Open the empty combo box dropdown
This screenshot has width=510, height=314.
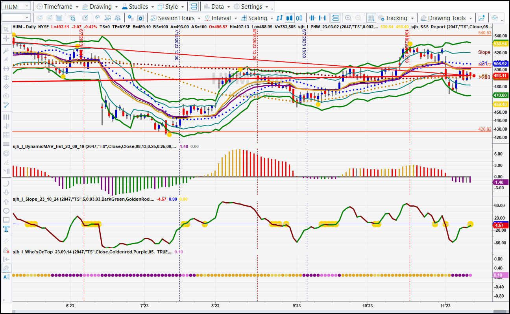(27, 17)
